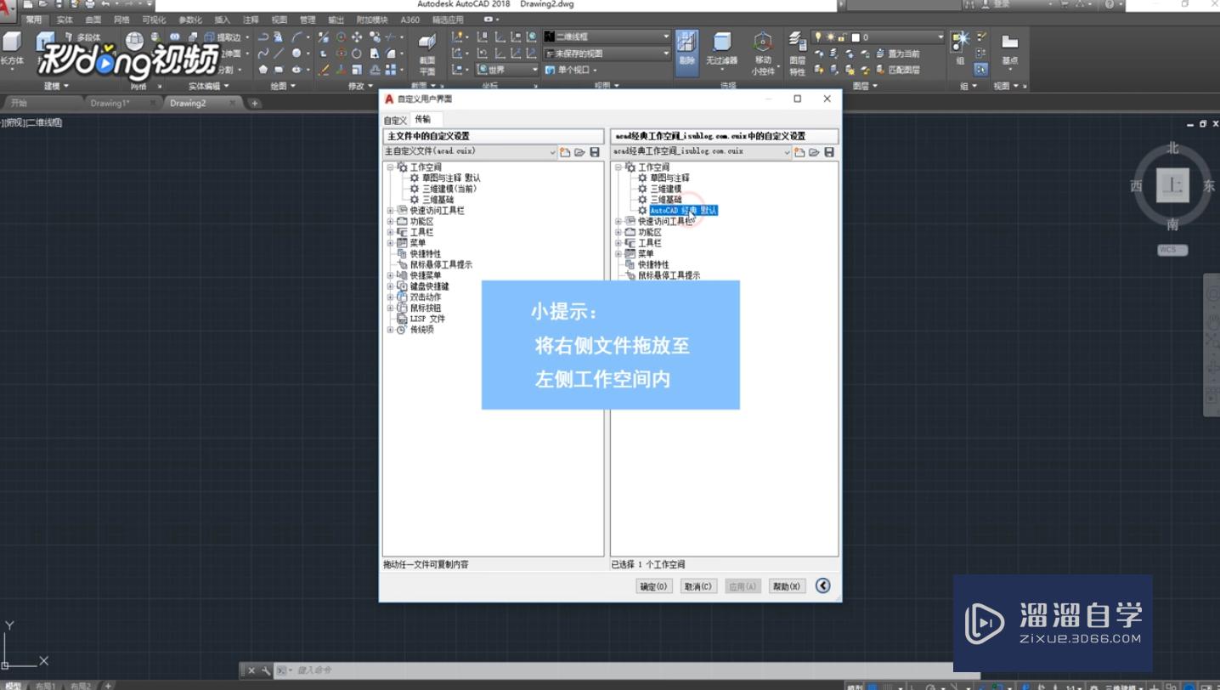Screen dimensions: 1220x690
Task: Click 确定(O) button
Action: tap(654, 586)
